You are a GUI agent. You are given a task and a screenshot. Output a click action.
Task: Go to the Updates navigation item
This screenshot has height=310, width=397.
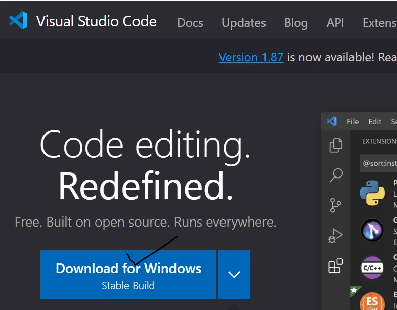244,23
